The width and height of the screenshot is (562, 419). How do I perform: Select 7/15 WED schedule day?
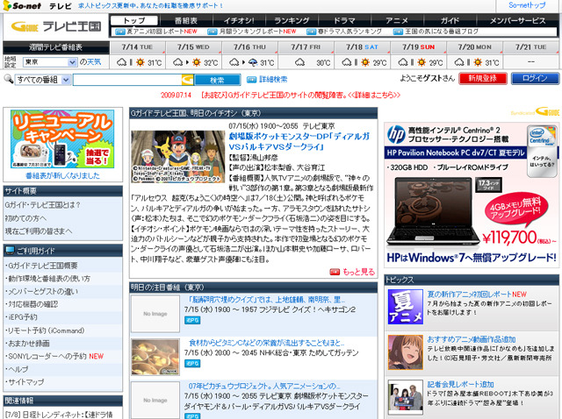tap(193, 47)
